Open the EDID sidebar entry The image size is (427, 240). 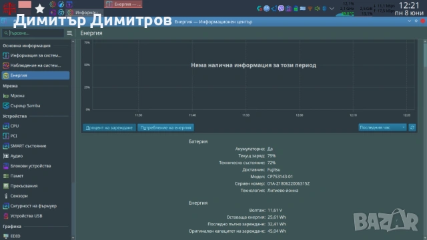pyautogui.click(x=35, y=236)
